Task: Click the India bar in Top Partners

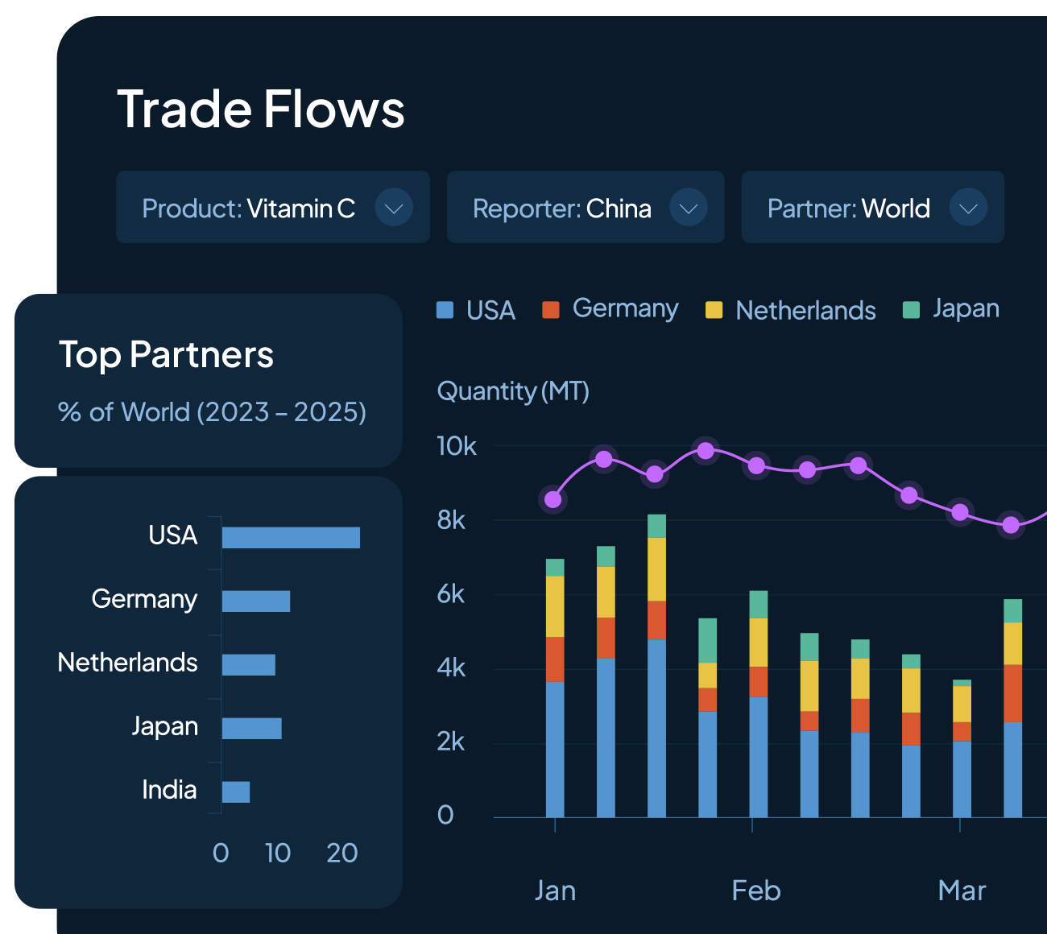Action: pos(236,792)
